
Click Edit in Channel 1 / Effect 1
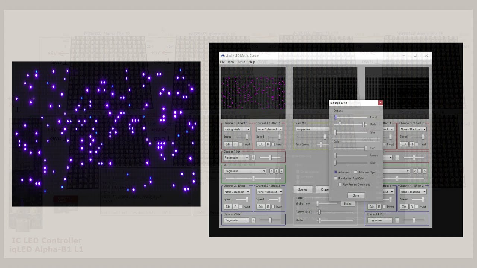coord(228,144)
